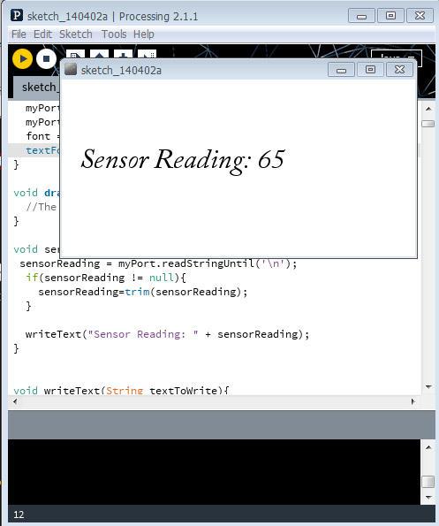The image size is (439, 526).
Task: Click the editor's vertical scroll up arrow
Action: click(428, 109)
